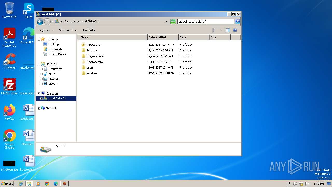Viewport: 332px width, 187px height.
Task: Select the Documents library
Action: point(55,69)
